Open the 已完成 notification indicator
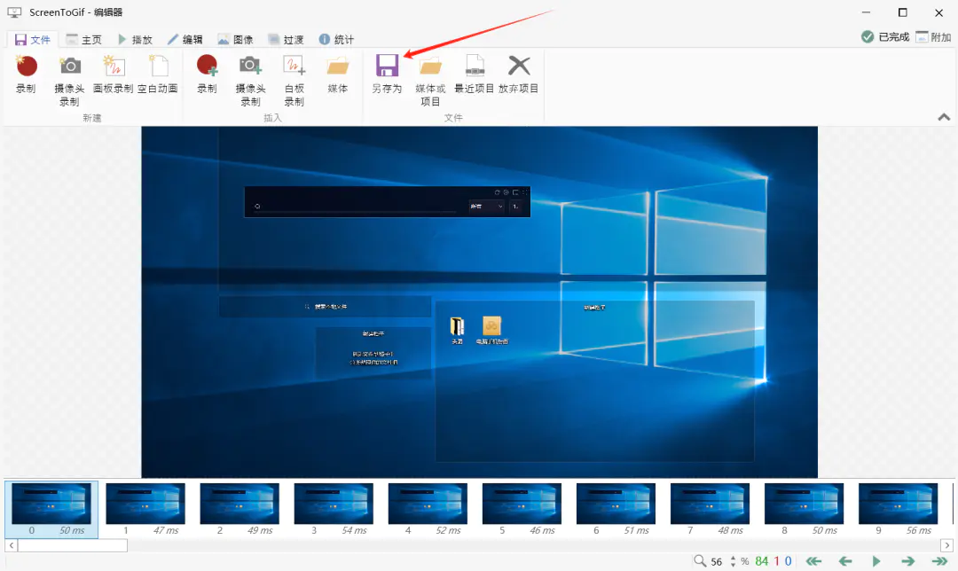The width and height of the screenshot is (958, 571). (885, 37)
